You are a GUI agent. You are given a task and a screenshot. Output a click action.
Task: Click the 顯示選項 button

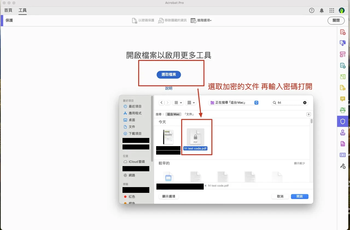[x=169, y=196]
